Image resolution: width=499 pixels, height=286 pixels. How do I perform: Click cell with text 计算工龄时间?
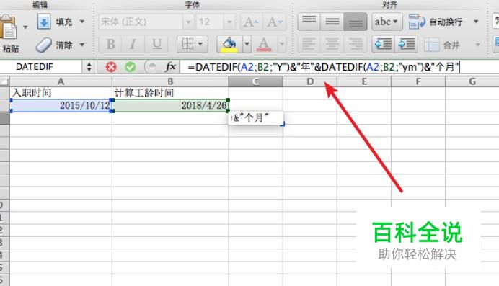(x=170, y=93)
